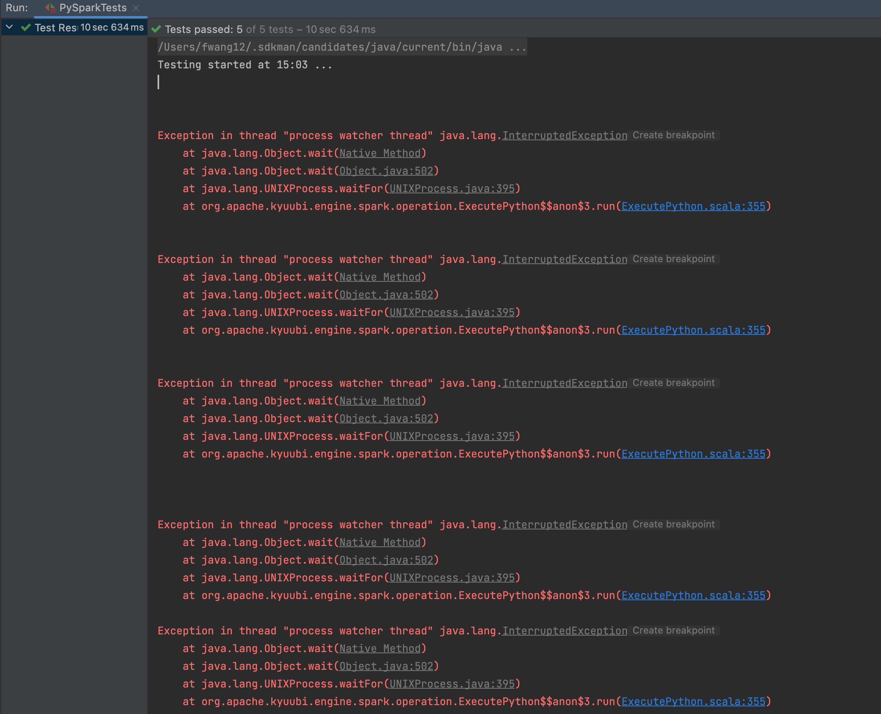Open ExecutePython.scala:355 link in last stack trace
Screen dimensions: 881x714
coord(693,701)
